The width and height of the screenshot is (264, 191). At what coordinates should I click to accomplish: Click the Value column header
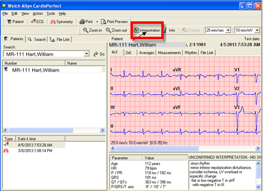tap(165, 158)
